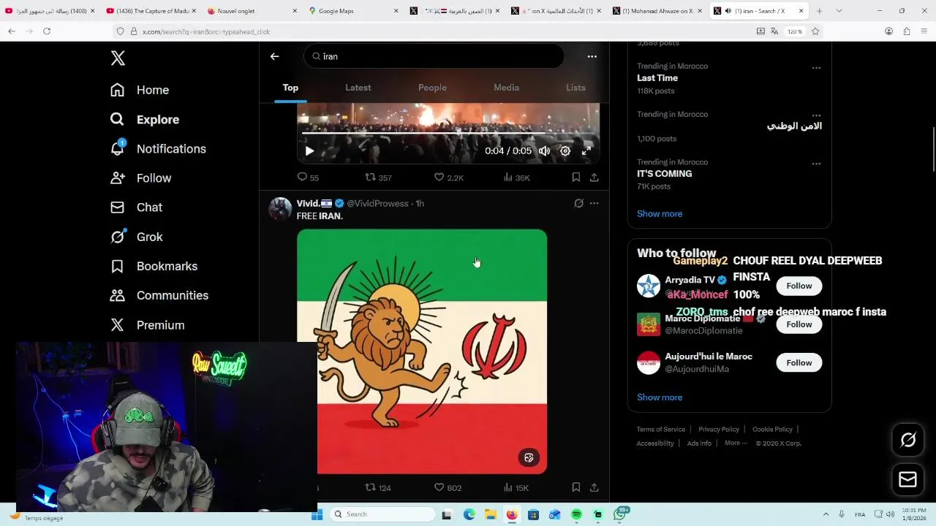This screenshot has height=526, width=936.
Task: Follow Maroc Diplomatie
Action: point(799,324)
